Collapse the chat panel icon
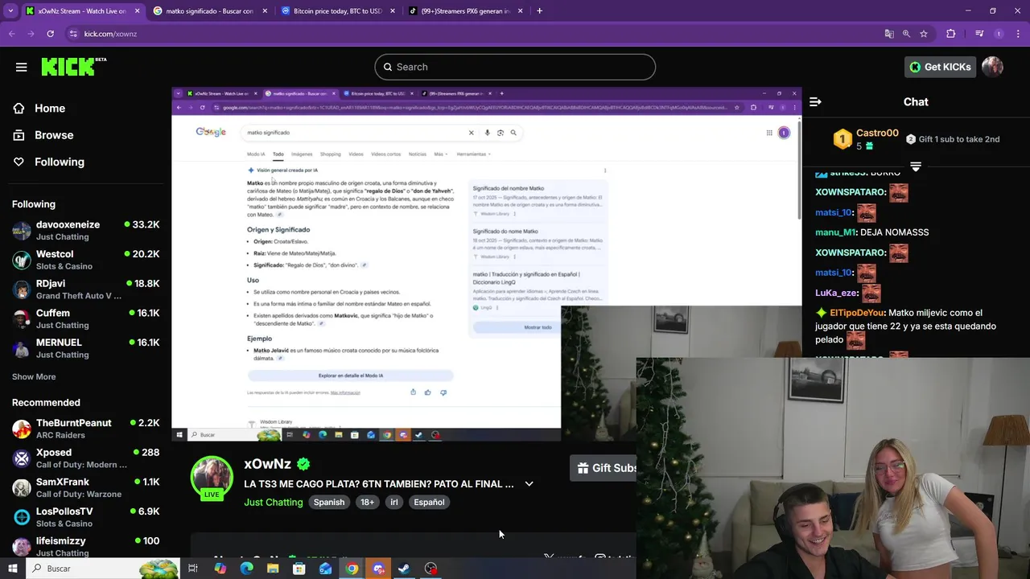This screenshot has width=1030, height=579. 815,102
